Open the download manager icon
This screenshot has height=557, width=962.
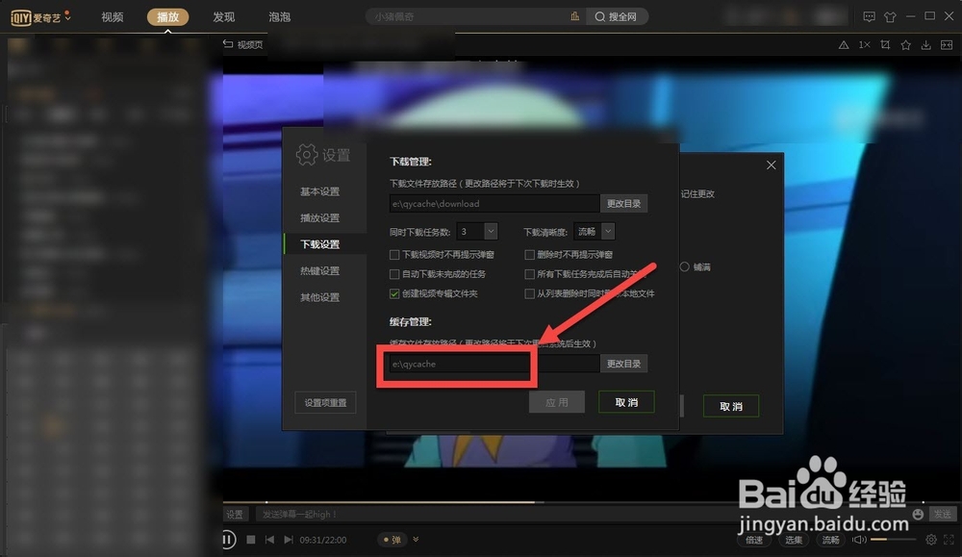coord(925,44)
